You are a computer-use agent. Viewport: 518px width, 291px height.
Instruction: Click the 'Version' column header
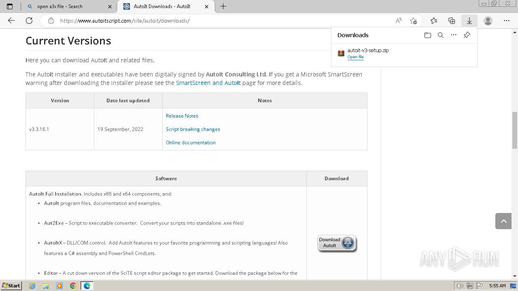(60, 101)
